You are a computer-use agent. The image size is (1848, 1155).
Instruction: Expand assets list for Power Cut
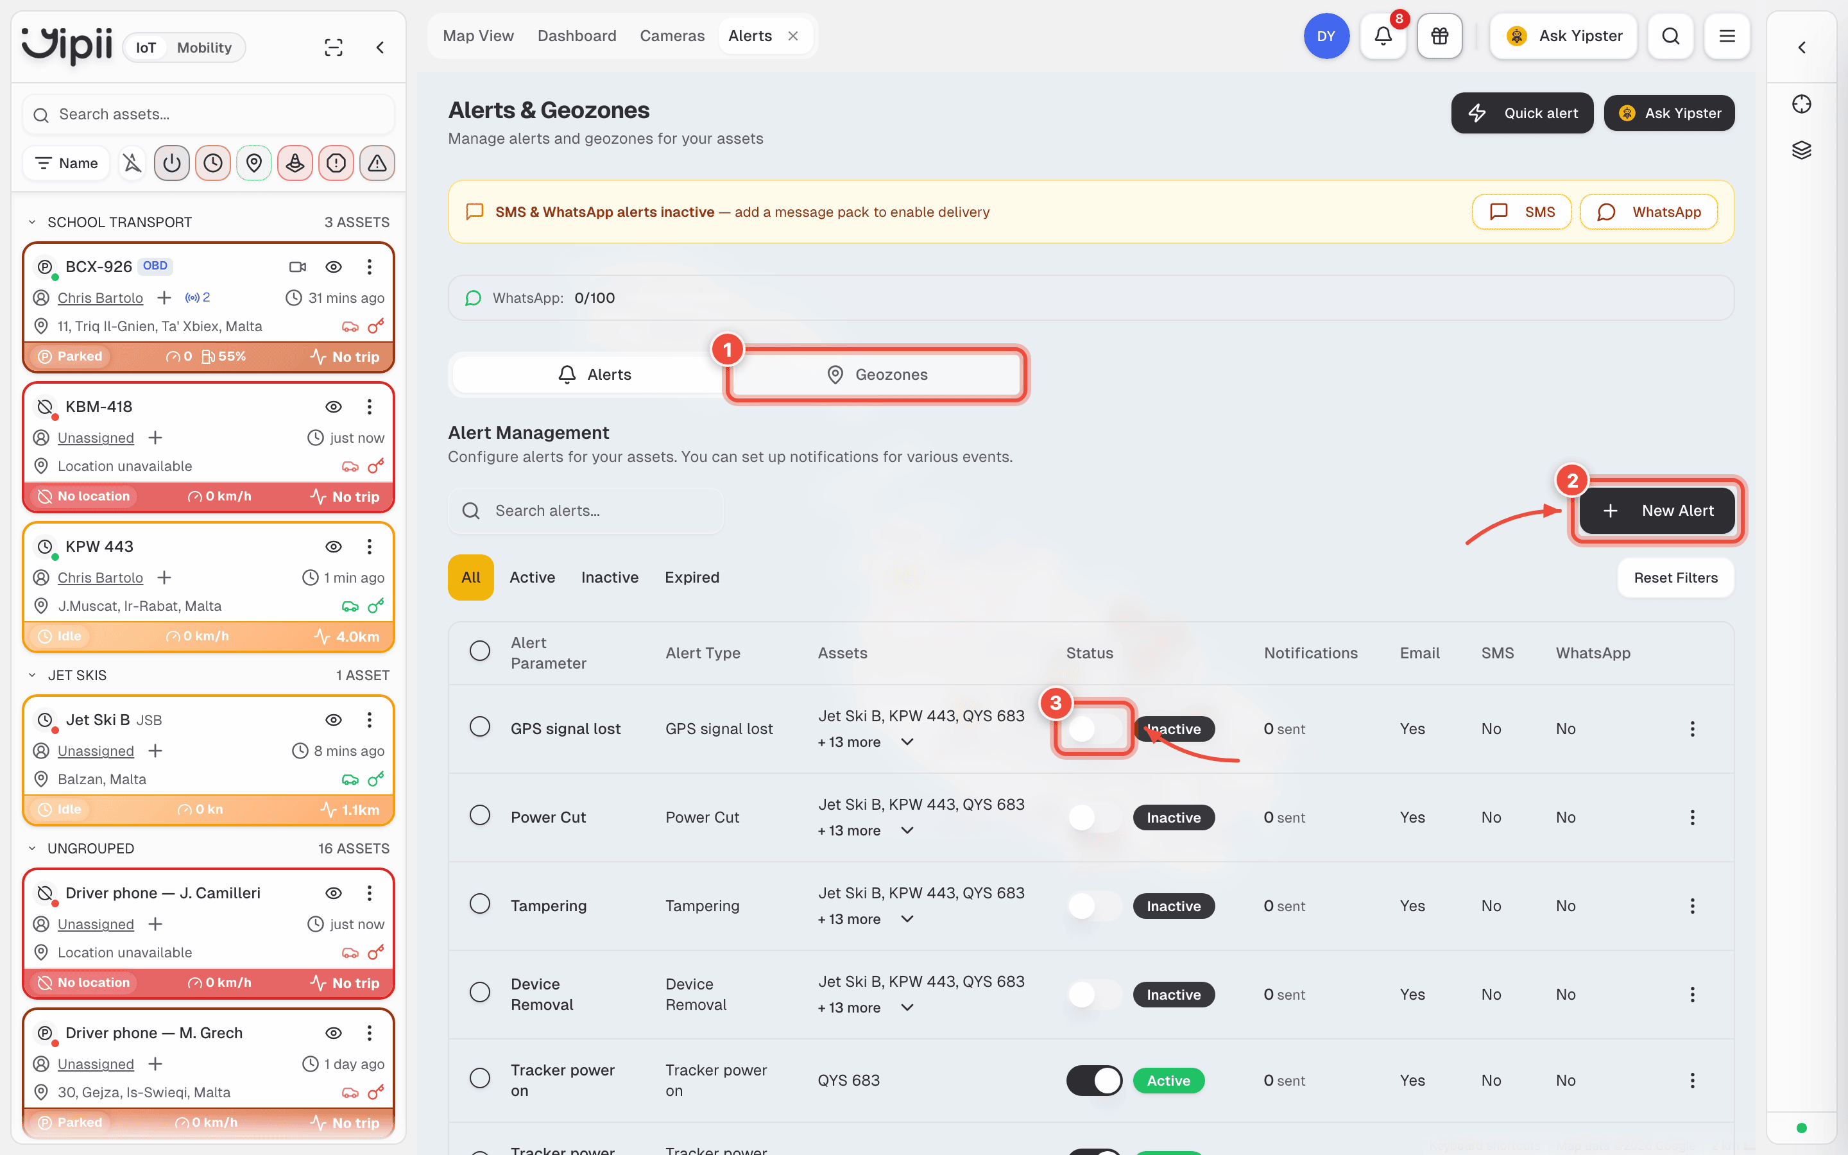[907, 830]
